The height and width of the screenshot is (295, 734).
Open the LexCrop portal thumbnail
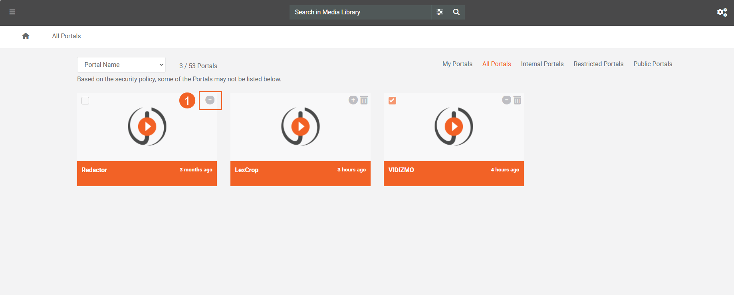pos(300,127)
